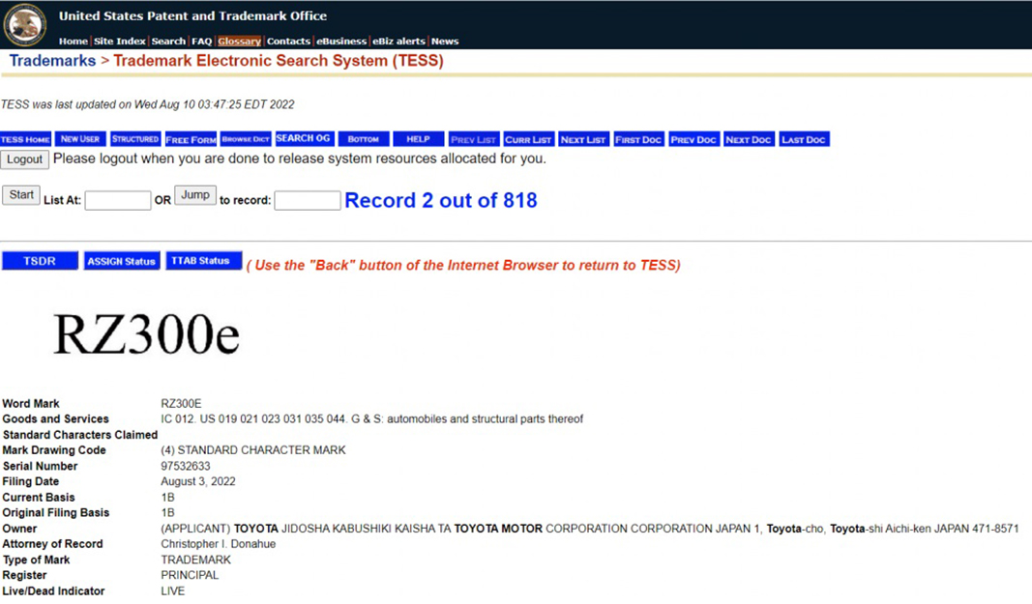Screen dimensions: 1032x604
Task: Open the Free Form search button
Action: [x=191, y=139]
